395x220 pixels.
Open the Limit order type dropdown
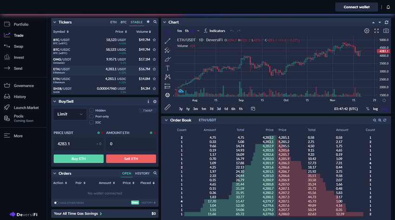coord(70,114)
